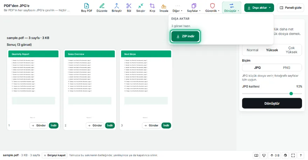Select the Kırp crop tool
This screenshot has width=308, height=160.
pyautogui.click(x=152, y=8)
